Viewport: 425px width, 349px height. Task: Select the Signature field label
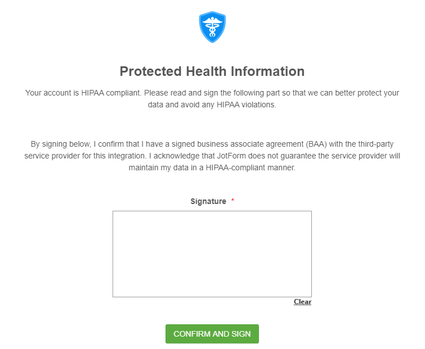coord(208,201)
